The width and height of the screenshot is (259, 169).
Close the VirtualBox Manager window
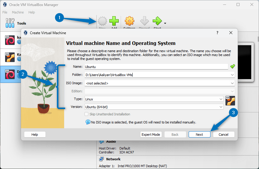point(252,4)
